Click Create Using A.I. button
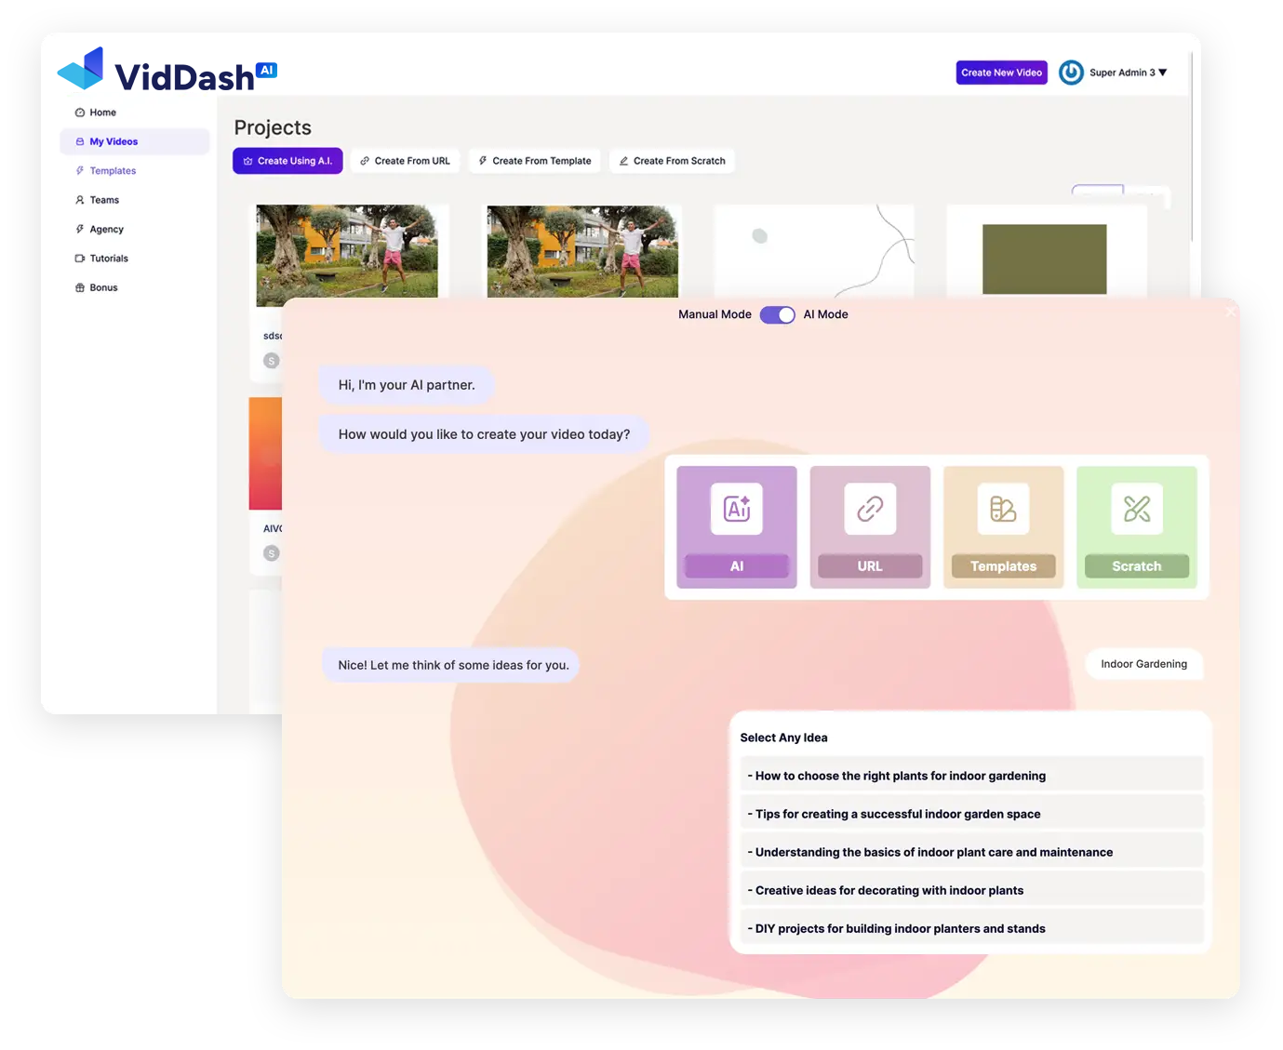Image resolution: width=1283 pixels, height=1050 pixels. click(287, 161)
